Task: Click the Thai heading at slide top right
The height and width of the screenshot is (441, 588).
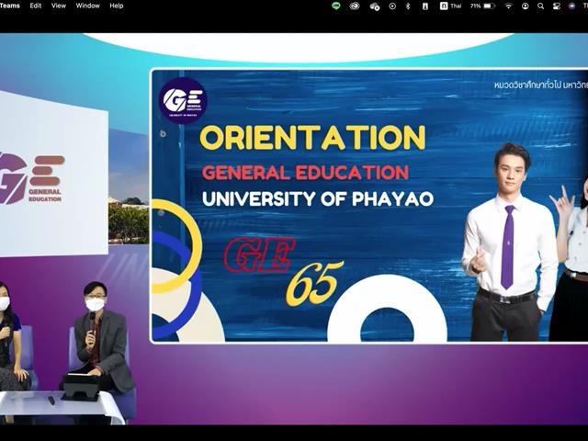Action: 541,85
